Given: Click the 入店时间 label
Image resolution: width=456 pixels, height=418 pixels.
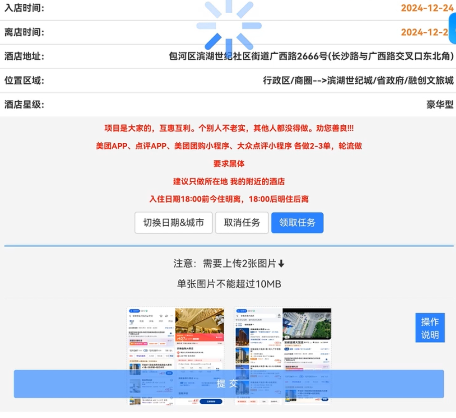Looking at the screenshot, I should pyautogui.click(x=24, y=8).
